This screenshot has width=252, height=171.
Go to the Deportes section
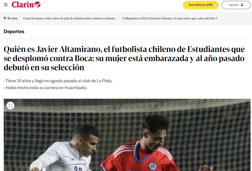tap(14, 31)
